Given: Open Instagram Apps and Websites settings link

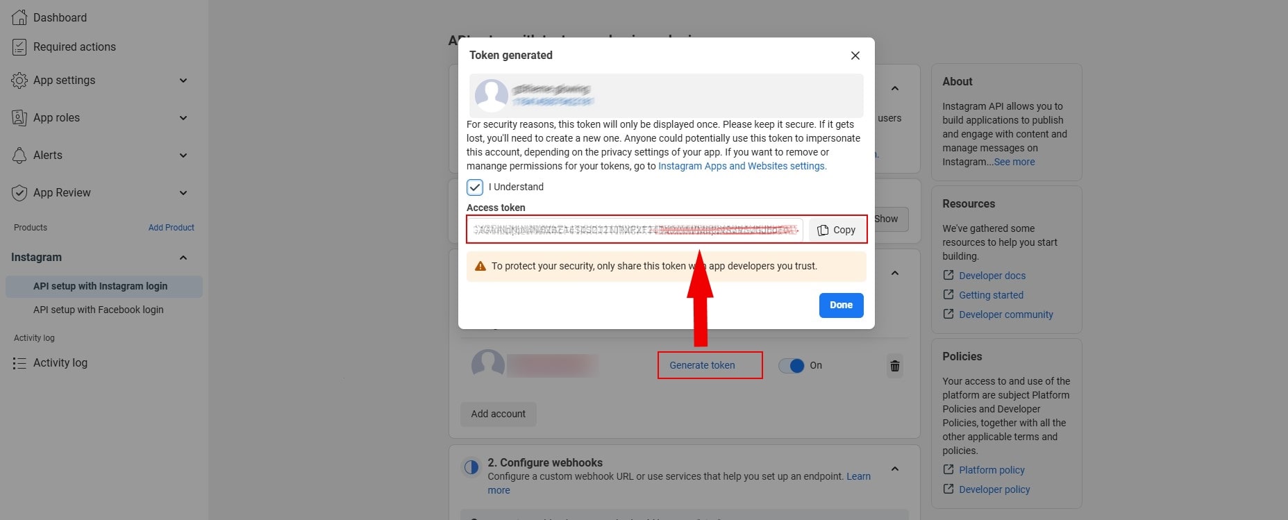Looking at the screenshot, I should pyautogui.click(x=742, y=166).
